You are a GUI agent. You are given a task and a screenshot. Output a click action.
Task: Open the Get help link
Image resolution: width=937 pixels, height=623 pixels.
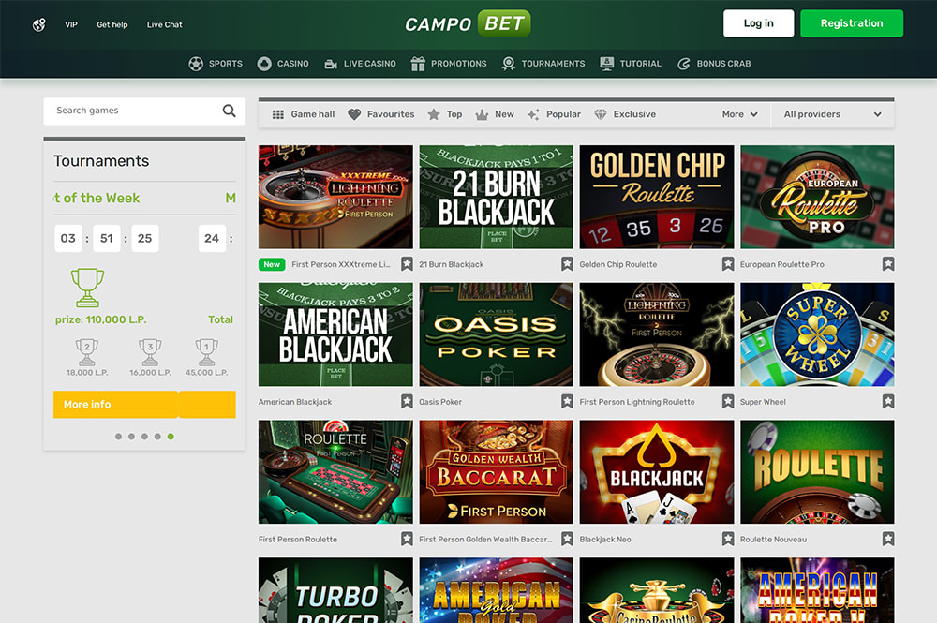(x=112, y=24)
